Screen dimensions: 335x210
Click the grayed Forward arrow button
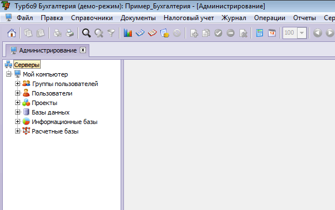point(330,33)
